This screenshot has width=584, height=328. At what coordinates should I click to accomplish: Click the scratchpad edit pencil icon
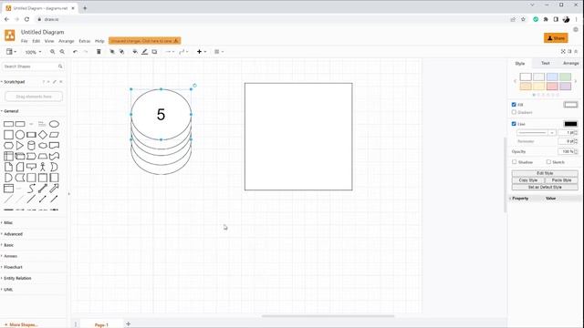(x=55, y=81)
